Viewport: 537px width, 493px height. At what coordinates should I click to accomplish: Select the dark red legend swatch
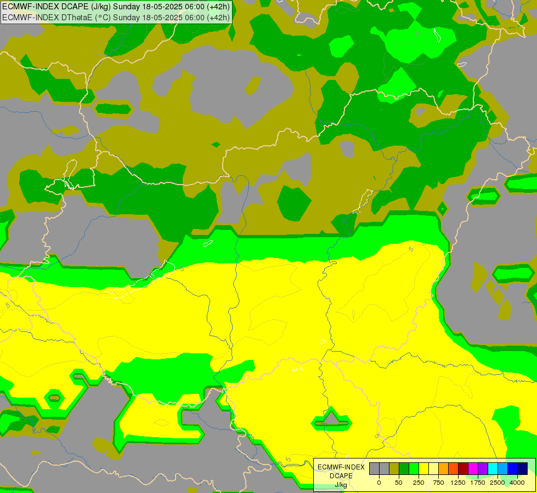(x=463, y=469)
